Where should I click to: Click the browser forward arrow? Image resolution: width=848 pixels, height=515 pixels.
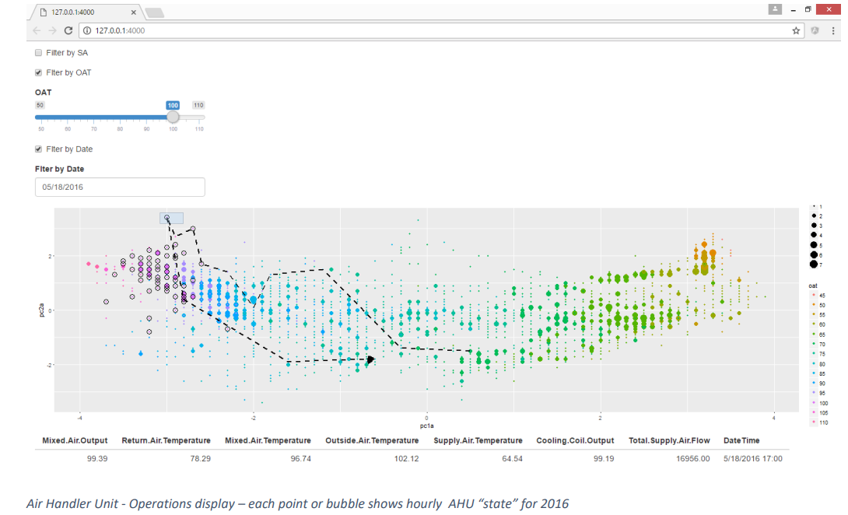[x=52, y=30]
